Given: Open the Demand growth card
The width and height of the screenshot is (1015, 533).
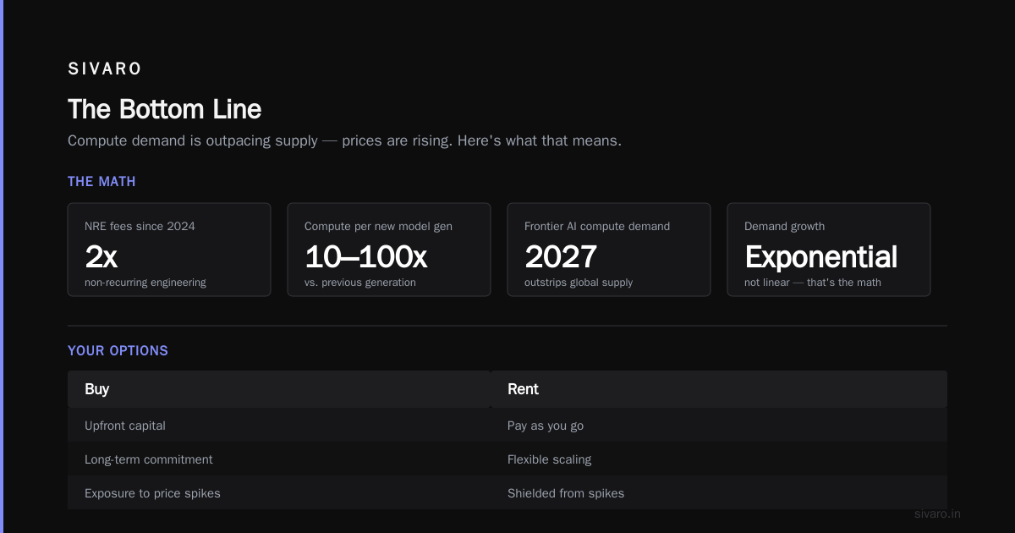Looking at the screenshot, I should pyautogui.click(x=829, y=250).
